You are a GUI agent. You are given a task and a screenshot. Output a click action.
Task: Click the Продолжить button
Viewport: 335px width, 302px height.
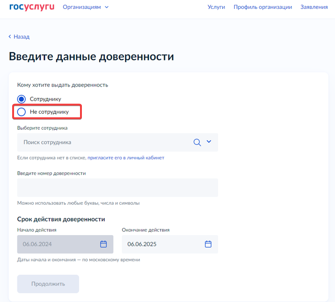coord(48,284)
